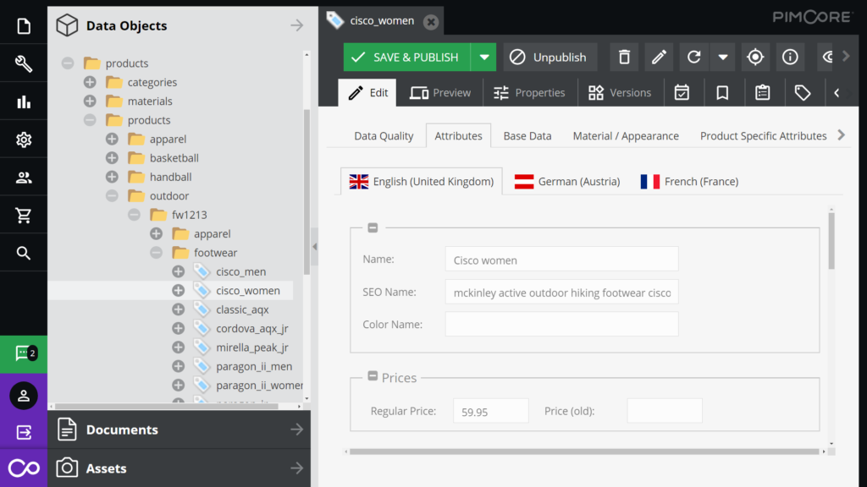Click the Color Name input field
The height and width of the screenshot is (487, 867).
(562, 324)
